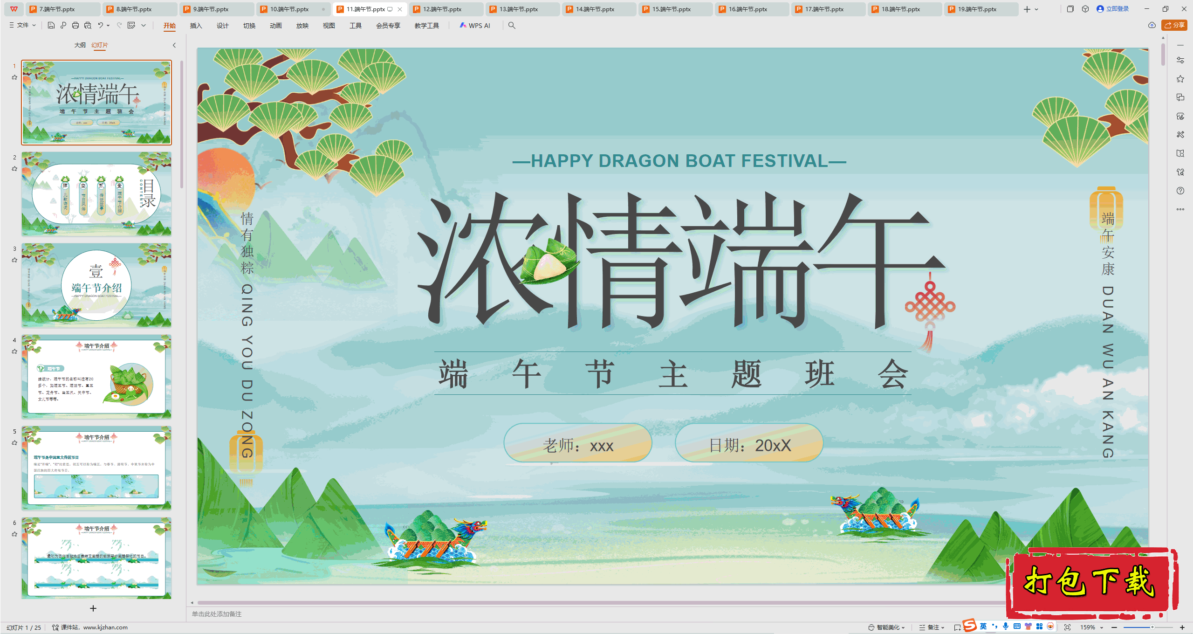Viewport: 1193px width, 634px height.
Task: Open the 插入 ribbon tab
Action: (x=196, y=26)
